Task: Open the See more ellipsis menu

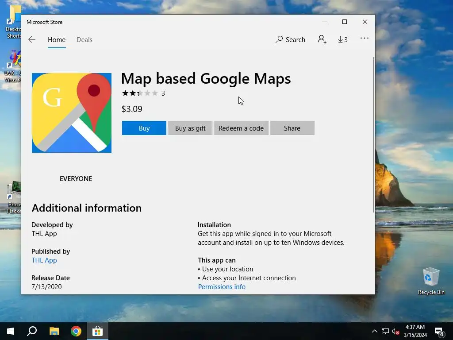Action: [x=365, y=38]
